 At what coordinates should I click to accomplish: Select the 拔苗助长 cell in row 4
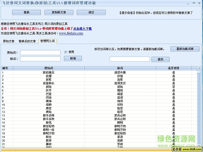point(49,83)
